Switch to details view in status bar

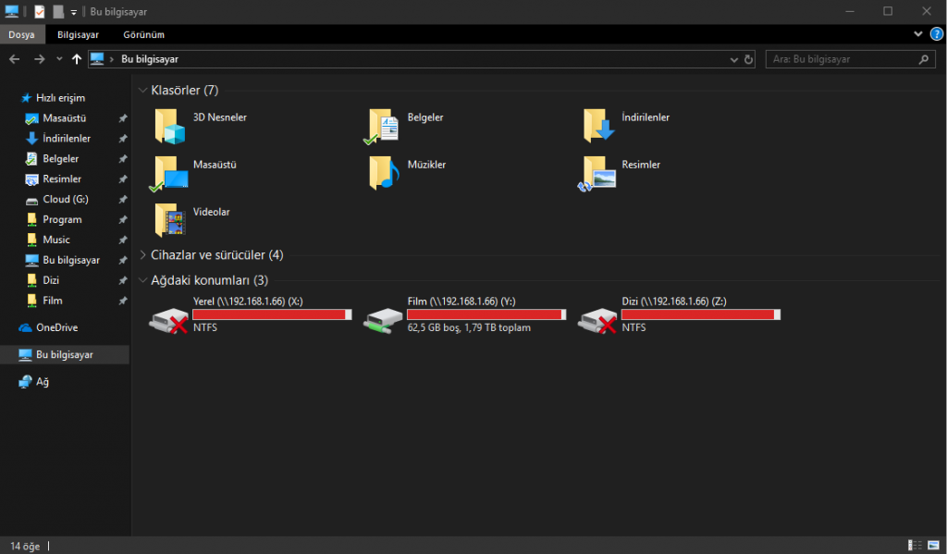[x=914, y=545]
